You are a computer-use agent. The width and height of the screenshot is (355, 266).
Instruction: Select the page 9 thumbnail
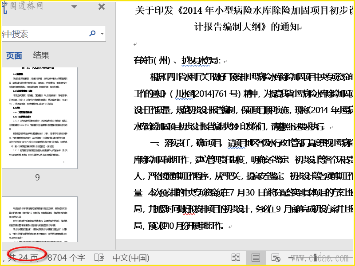point(39,118)
